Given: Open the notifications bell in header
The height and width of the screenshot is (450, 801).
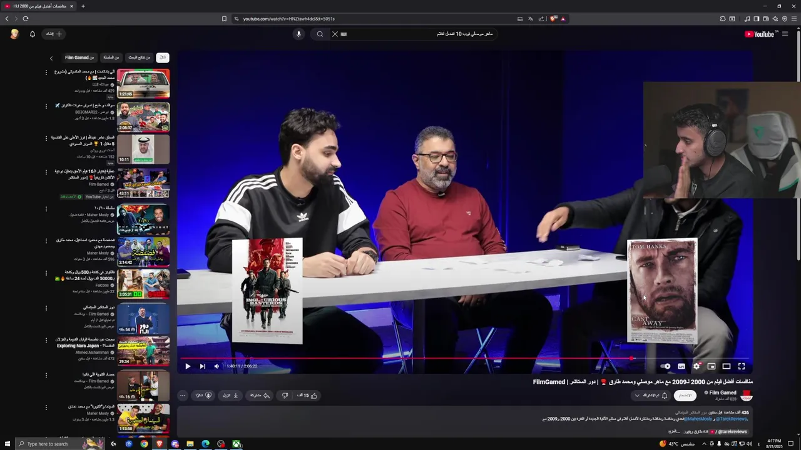Looking at the screenshot, I should [x=33, y=34].
